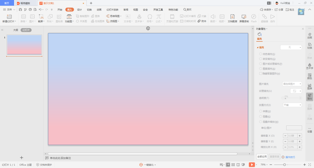Open the 图表 chart sidebar panel

point(310,86)
